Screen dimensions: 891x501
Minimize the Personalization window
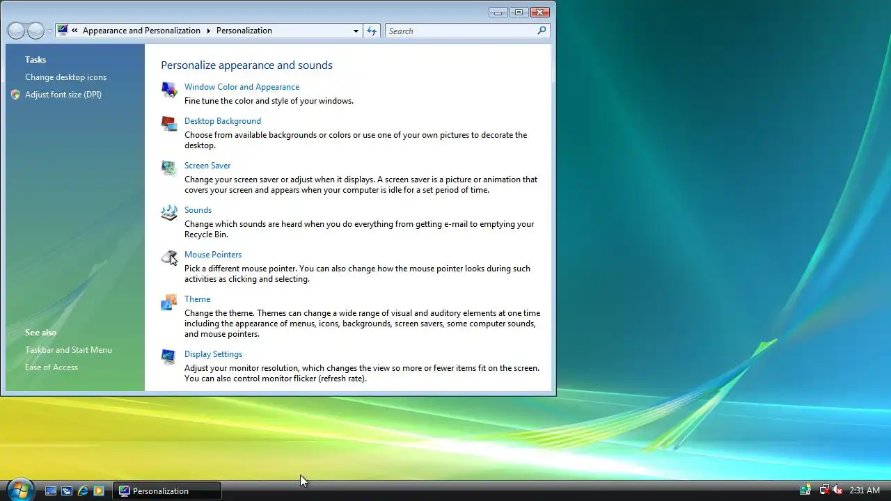[x=498, y=12]
